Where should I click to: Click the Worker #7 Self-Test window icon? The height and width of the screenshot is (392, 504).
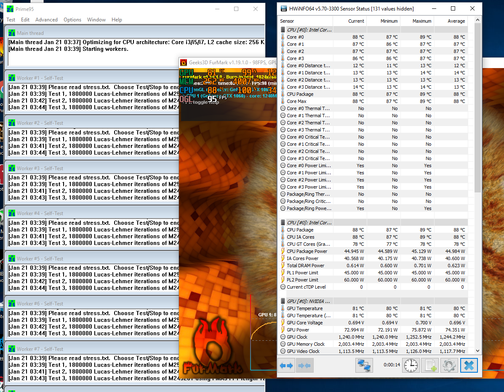pos(12,349)
